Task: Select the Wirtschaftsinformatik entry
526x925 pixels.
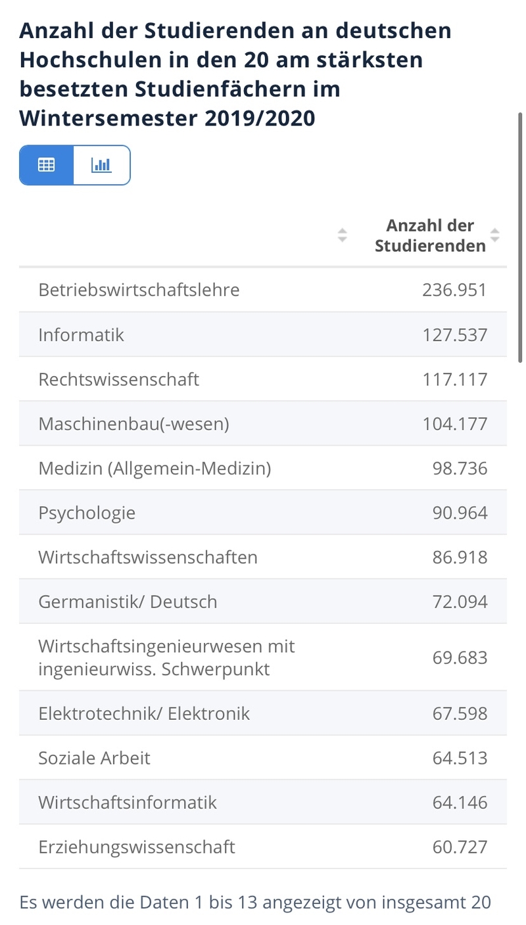Action: tap(263, 802)
